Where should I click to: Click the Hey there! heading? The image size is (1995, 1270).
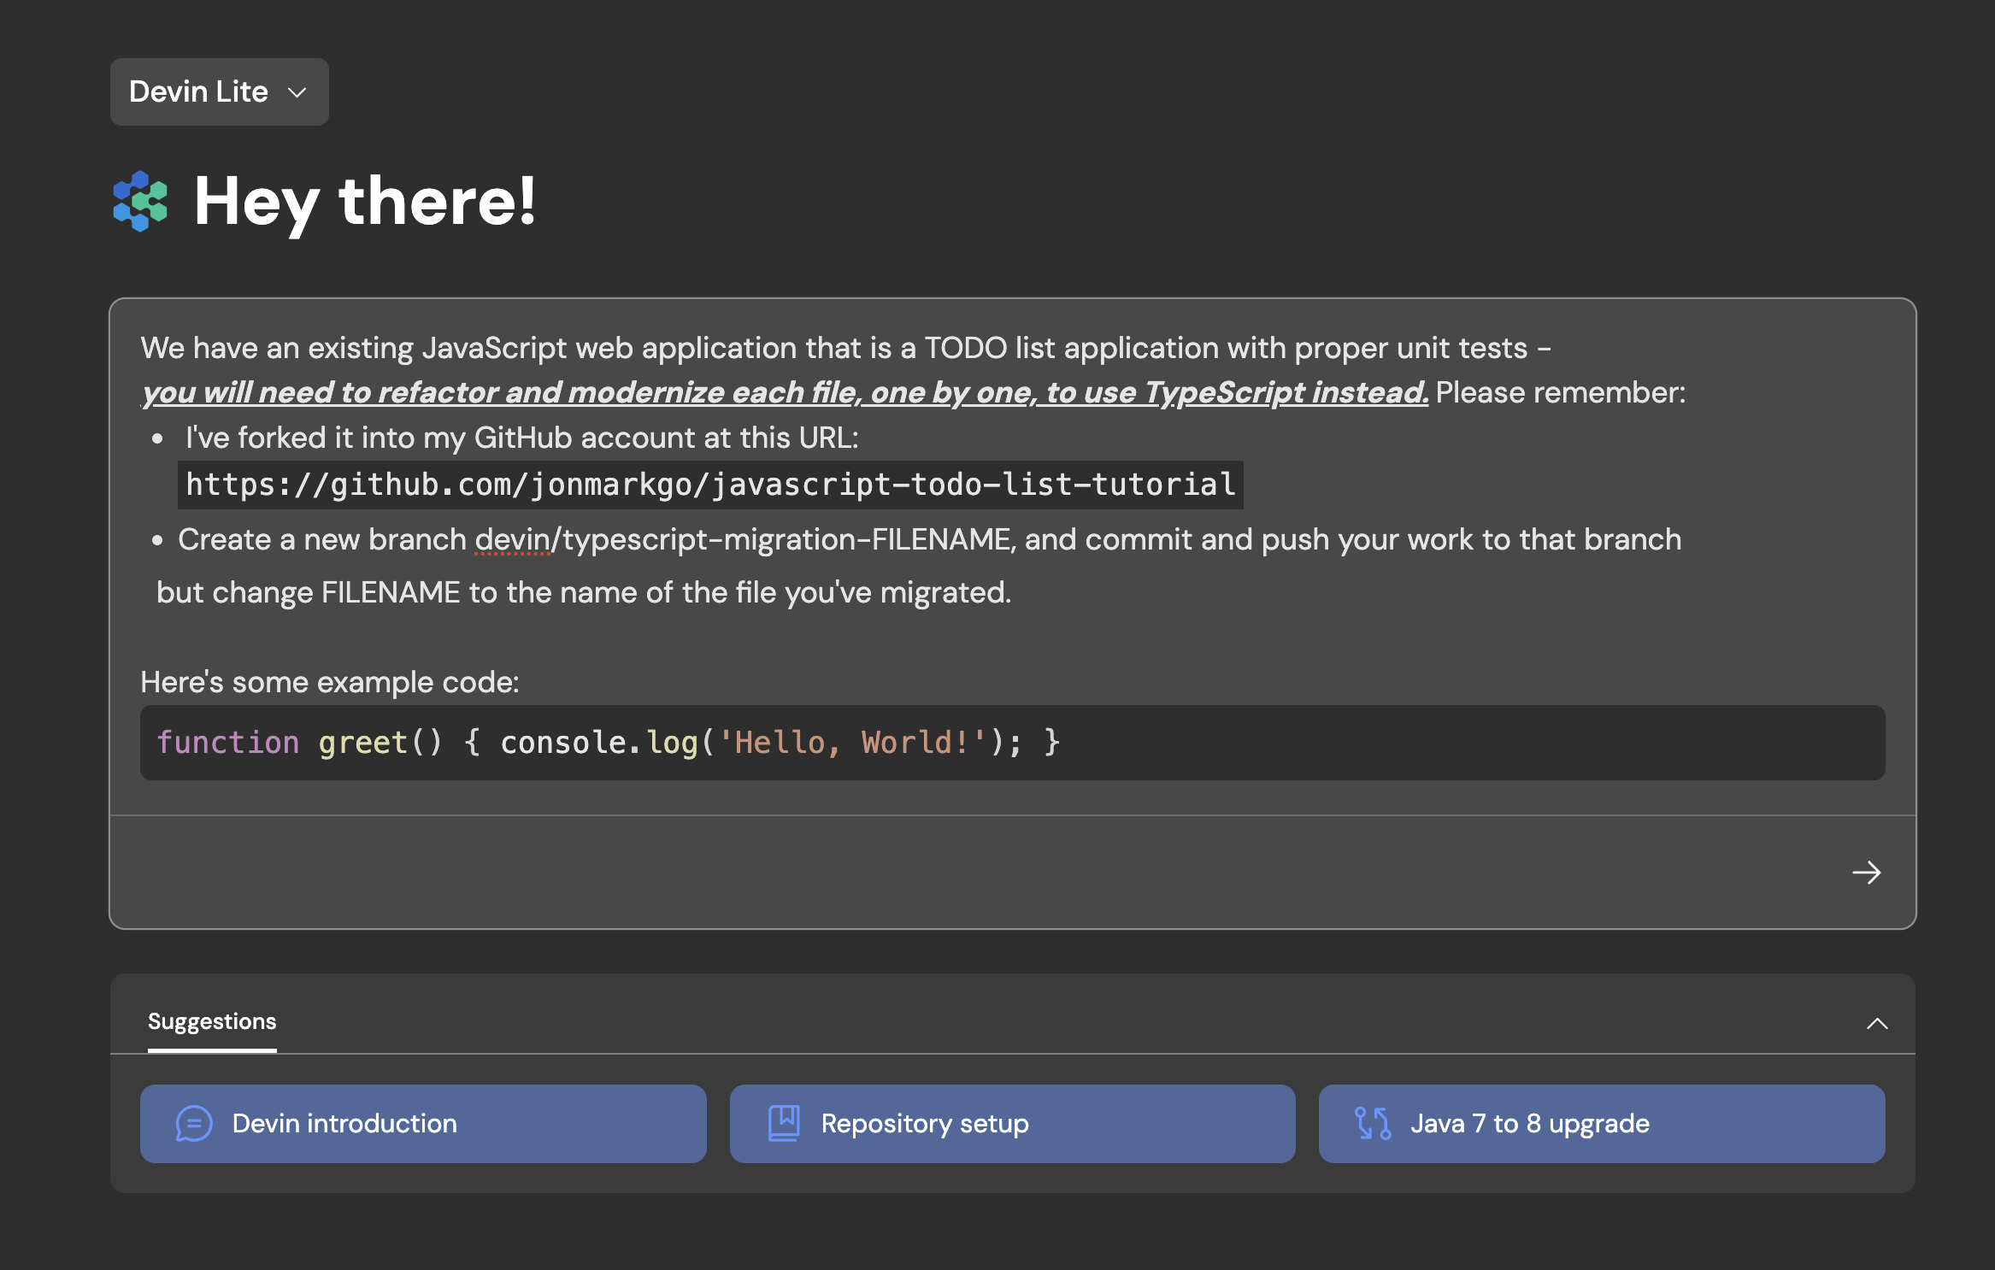click(x=365, y=202)
